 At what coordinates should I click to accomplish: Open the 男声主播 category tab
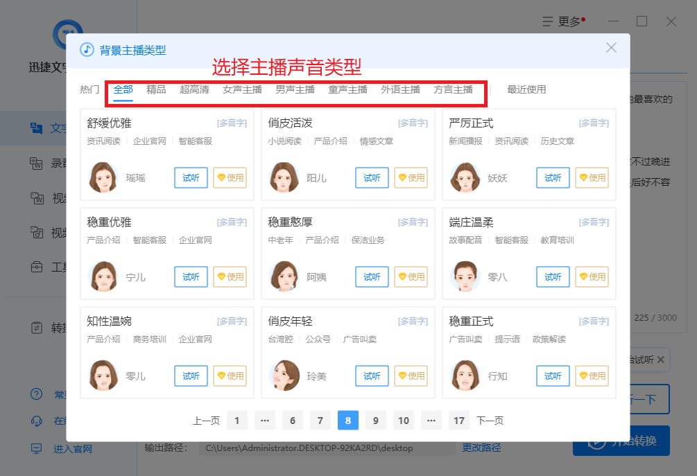point(294,89)
